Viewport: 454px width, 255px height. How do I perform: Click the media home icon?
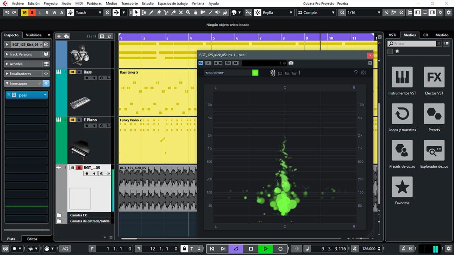397,51
